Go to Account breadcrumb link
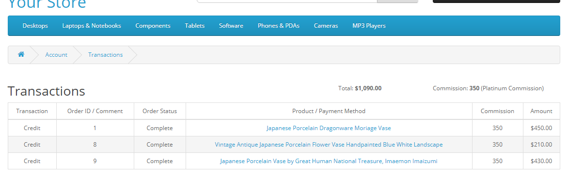 [x=56, y=55]
